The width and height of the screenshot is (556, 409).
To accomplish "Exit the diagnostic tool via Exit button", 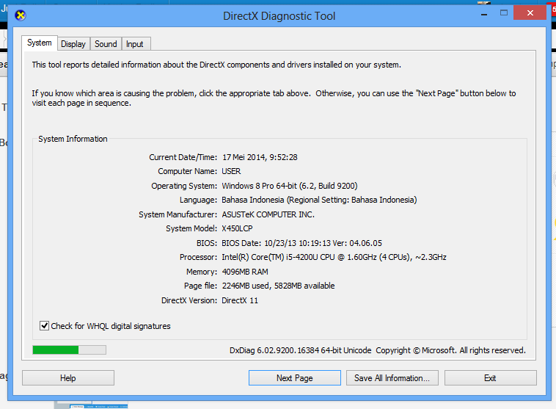I will click(490, 378).
